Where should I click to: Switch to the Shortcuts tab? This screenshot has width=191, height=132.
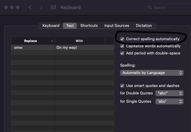pyautogui.click(x=89, y=26)
